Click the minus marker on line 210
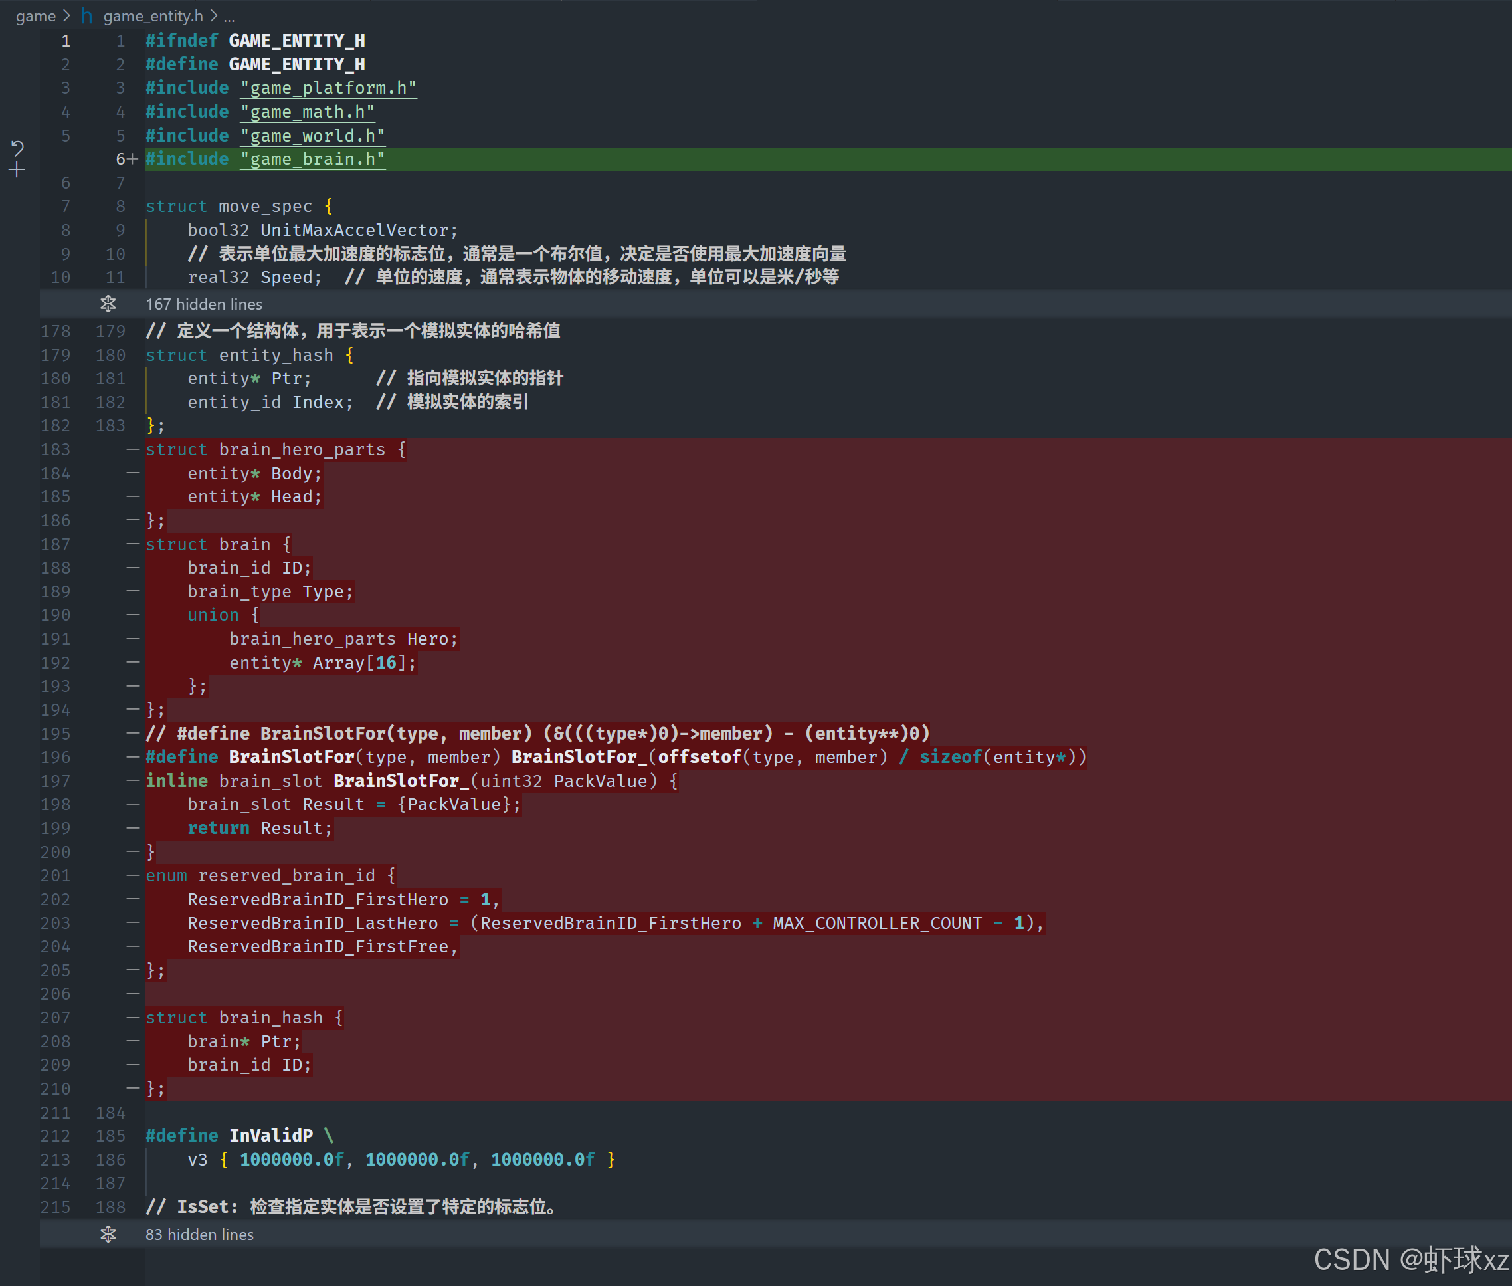Image resolution: width=1512 pixels, height=1286 pixels. [x=133, y=1089]
